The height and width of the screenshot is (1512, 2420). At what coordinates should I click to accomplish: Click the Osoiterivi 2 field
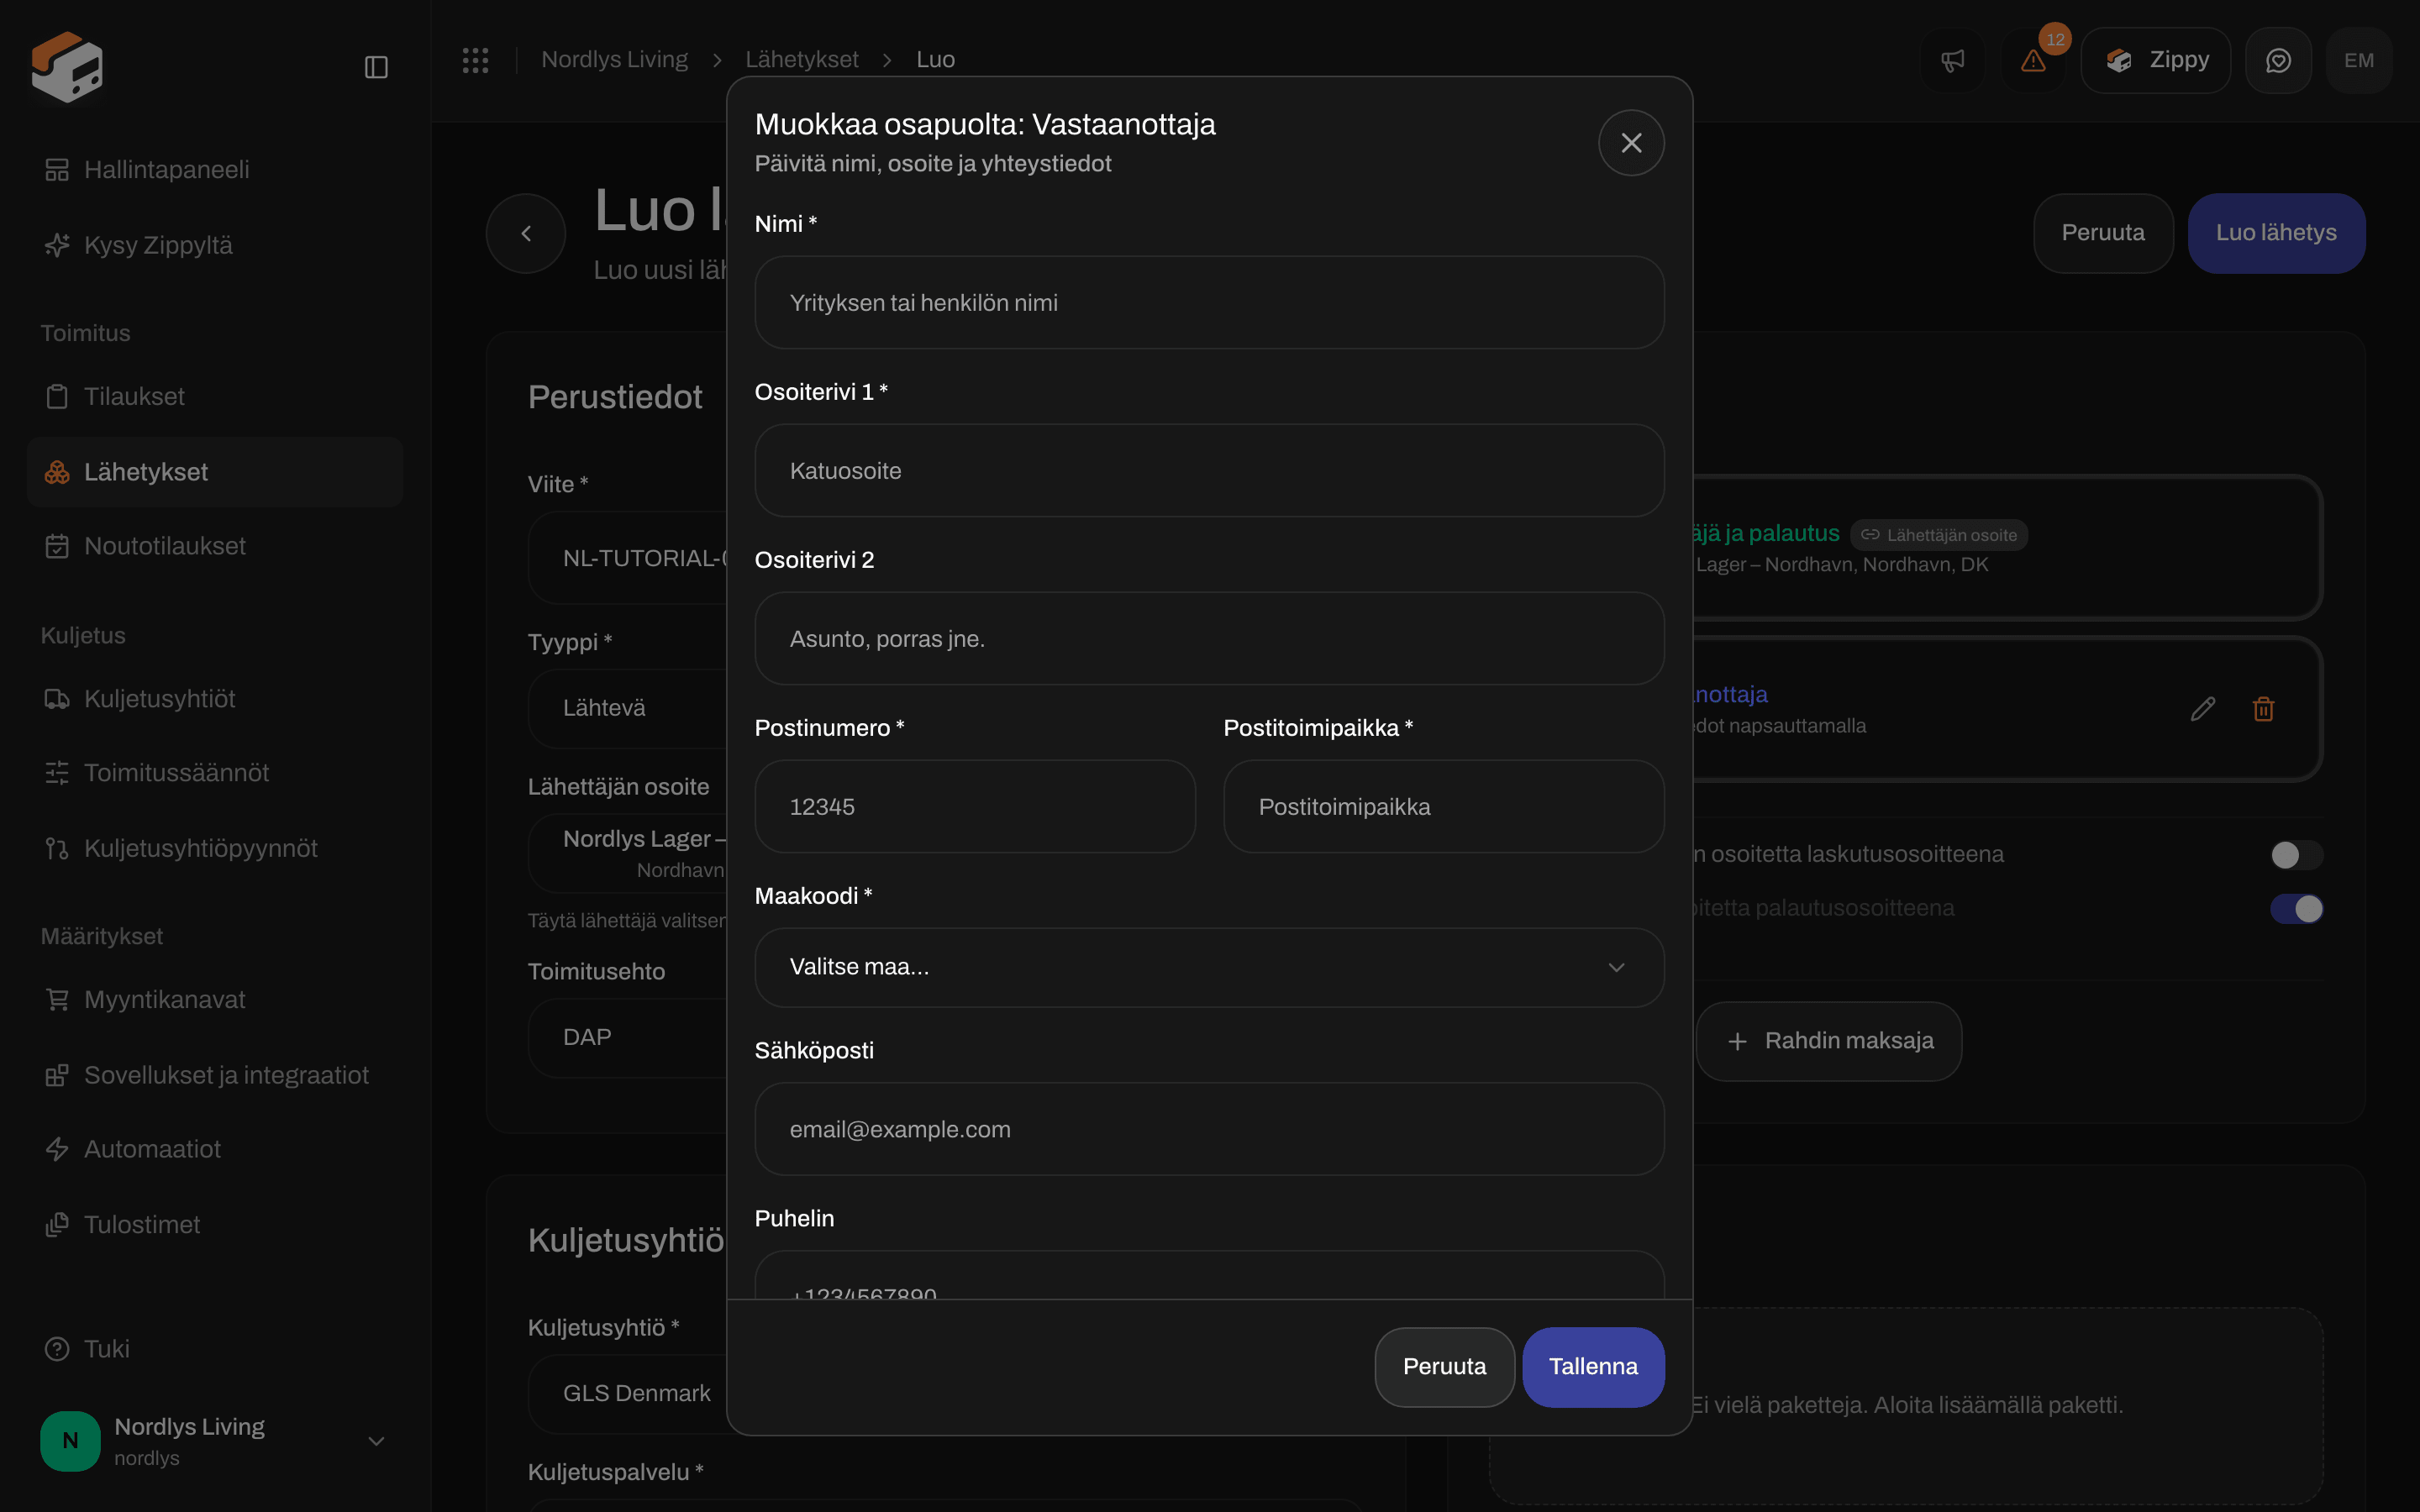1209,639
